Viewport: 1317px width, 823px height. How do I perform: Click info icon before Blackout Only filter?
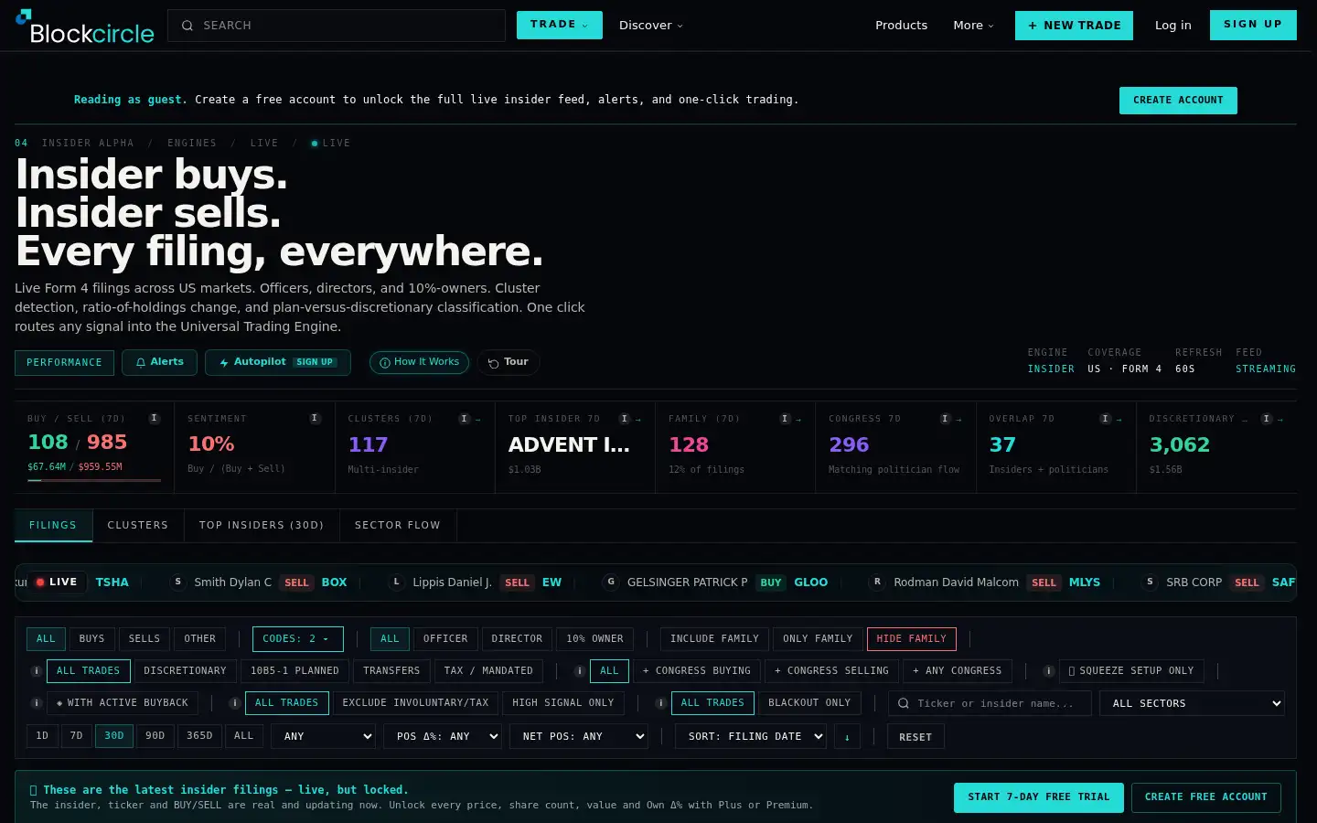(x=661, y=703)
